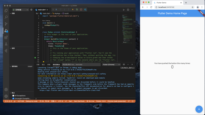Run the file using editor play icon

pos(124,10)
